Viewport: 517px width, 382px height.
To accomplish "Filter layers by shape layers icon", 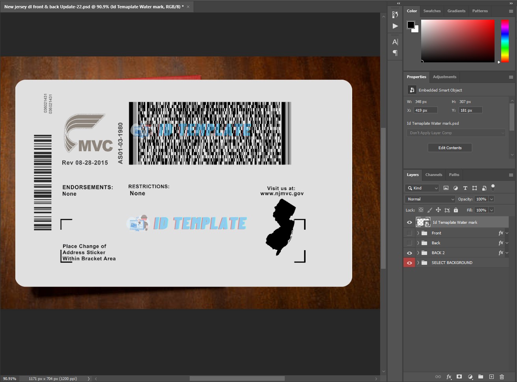I will coord(474,188).
